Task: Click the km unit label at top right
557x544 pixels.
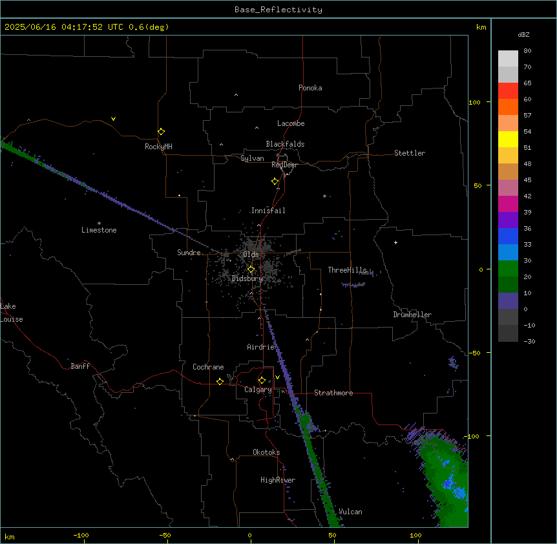Action: 481,27
